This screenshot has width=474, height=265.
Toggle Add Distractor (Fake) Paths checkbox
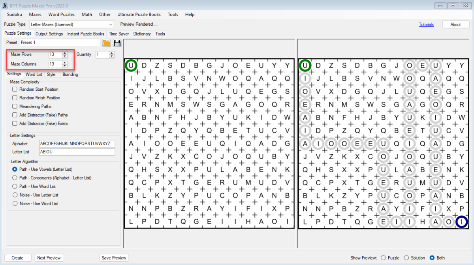pyautogui.click(x=15, y=115)
